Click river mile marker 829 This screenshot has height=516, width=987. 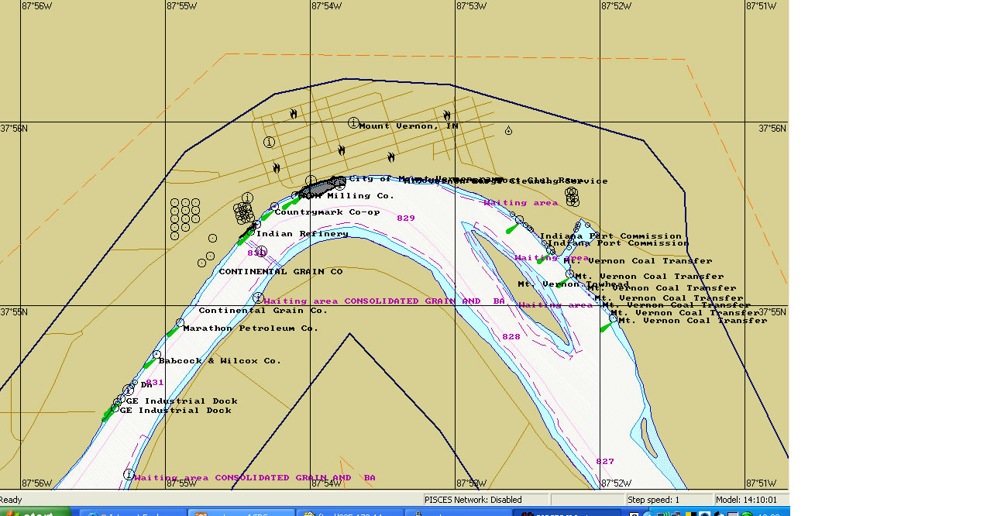coord(406,218)
